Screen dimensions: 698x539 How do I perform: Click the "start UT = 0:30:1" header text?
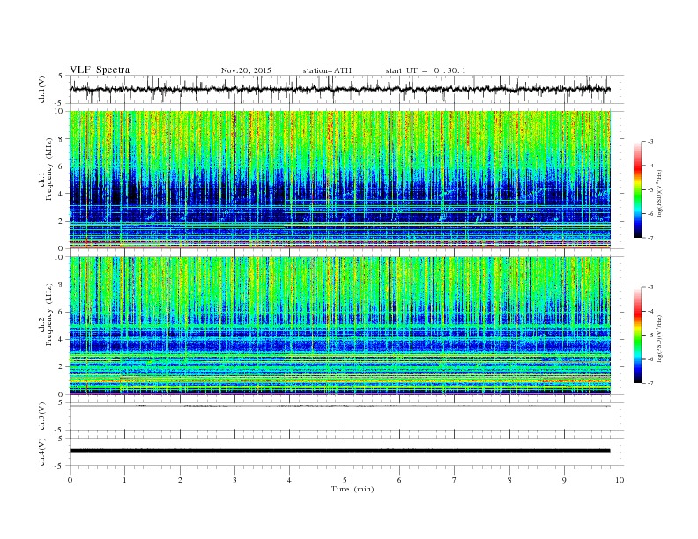click(x=426, y=70)
